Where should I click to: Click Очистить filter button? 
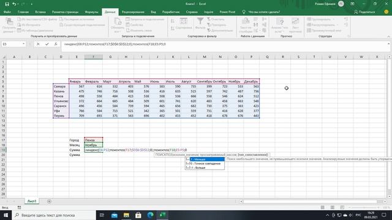click(x=216, y=19)
